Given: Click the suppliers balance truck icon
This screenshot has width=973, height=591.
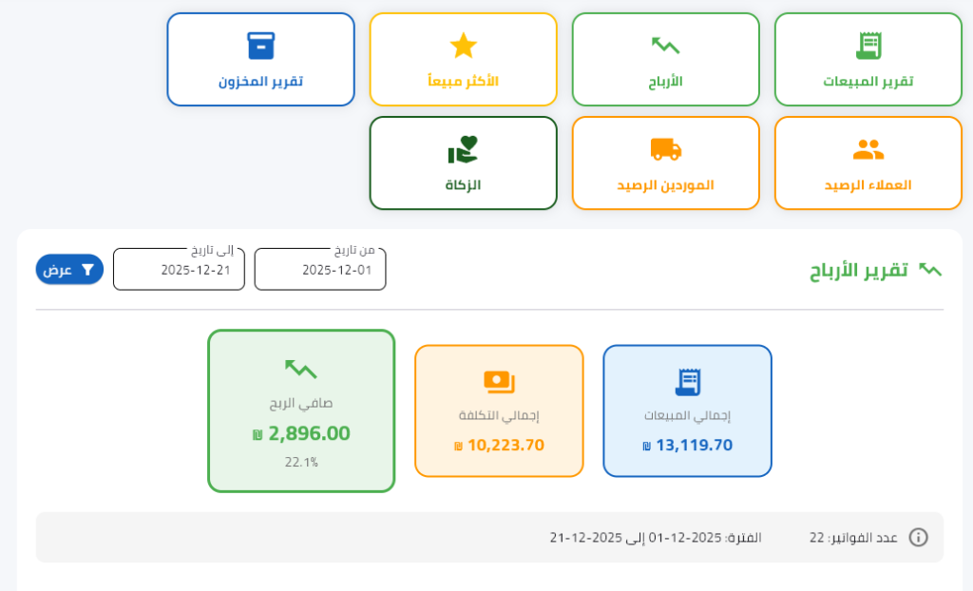Looking at the screenshot, I should (665, 149).
